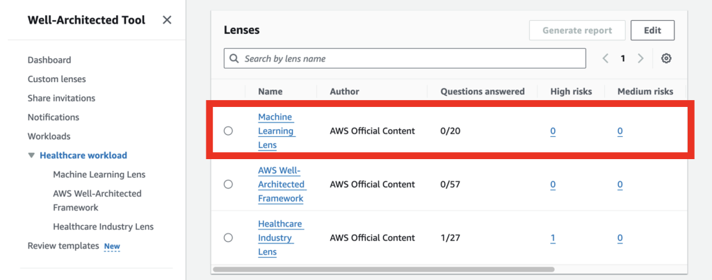Click the High risks column header
This screenshot has height=280, width=712.
[x=572, y=92]
